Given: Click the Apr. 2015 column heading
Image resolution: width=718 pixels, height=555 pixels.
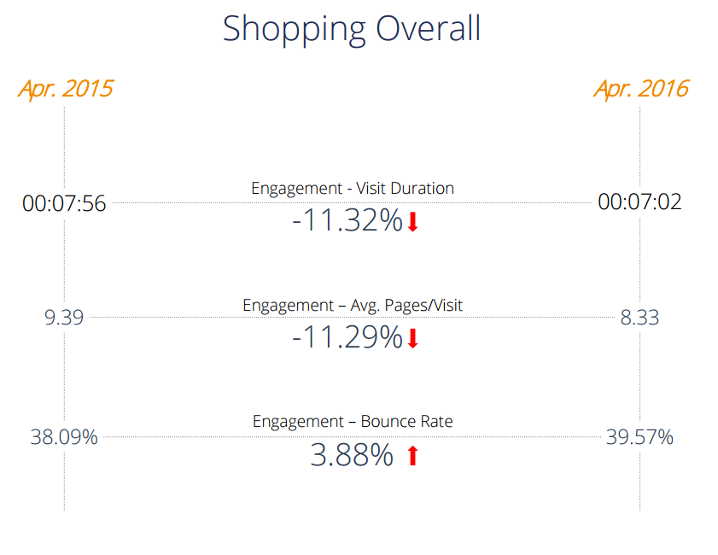Looking at the screenshot, I should [65, 89].
